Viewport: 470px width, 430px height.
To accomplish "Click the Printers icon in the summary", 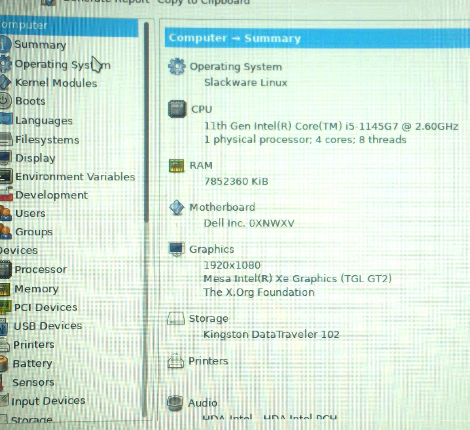I will click(175, 361).
